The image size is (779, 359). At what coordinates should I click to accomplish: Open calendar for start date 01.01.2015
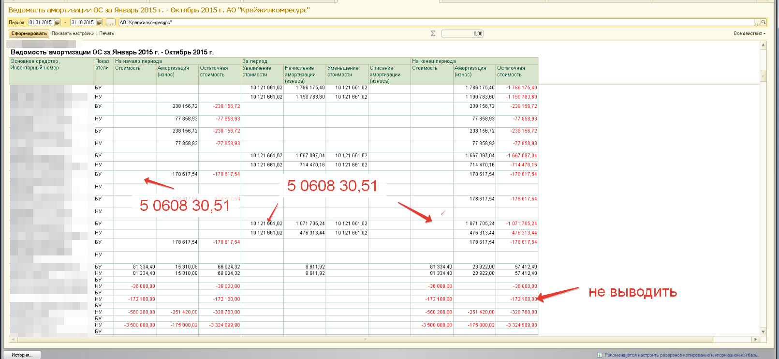[x=57, y=22]
